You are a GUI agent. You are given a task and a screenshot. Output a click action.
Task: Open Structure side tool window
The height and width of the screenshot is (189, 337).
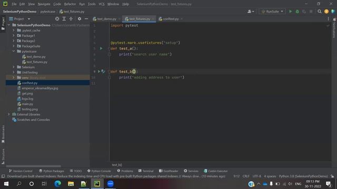point(3,156)
